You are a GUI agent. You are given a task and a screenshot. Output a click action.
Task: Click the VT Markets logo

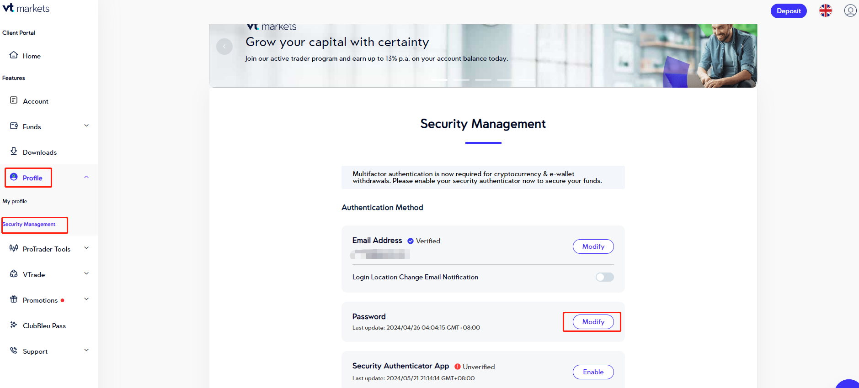tap(26, 8)
